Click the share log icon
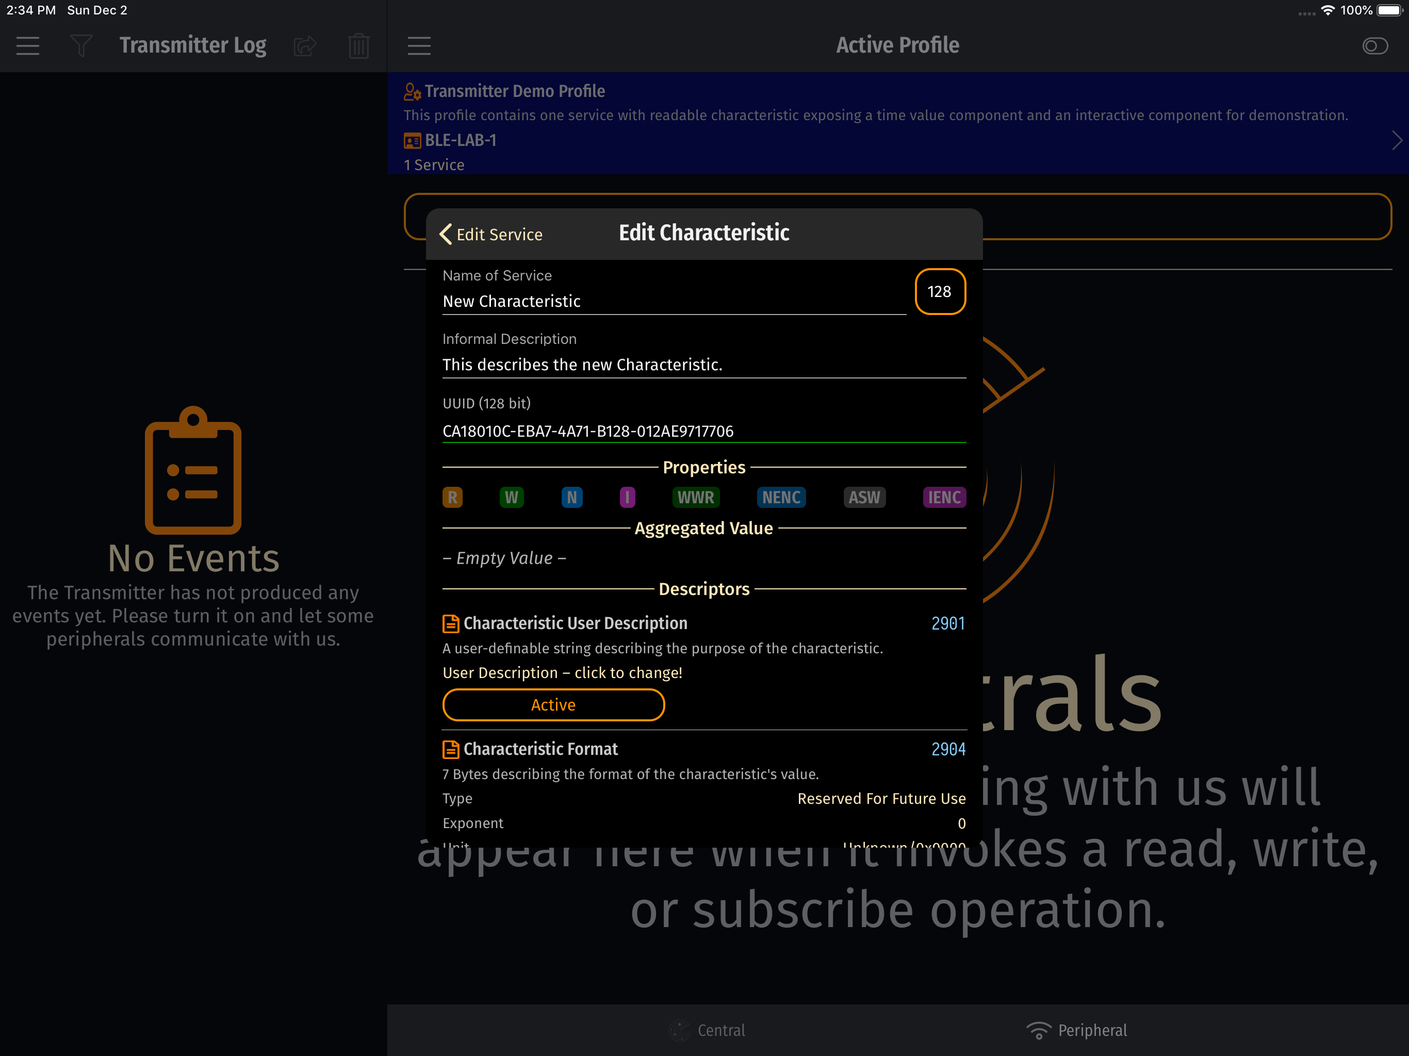Viewport: 1409px width, 1056px height. tap(305, 45)
